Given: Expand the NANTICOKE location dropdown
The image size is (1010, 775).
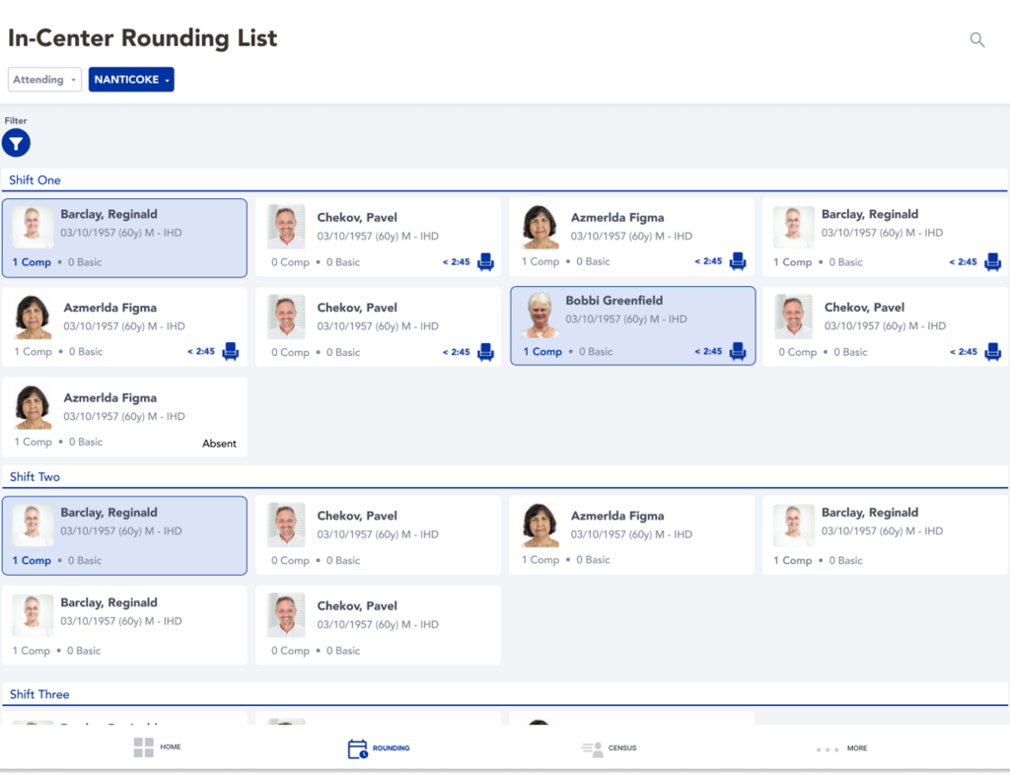Looking at the screenshot, I should click(x=131, y=80).
